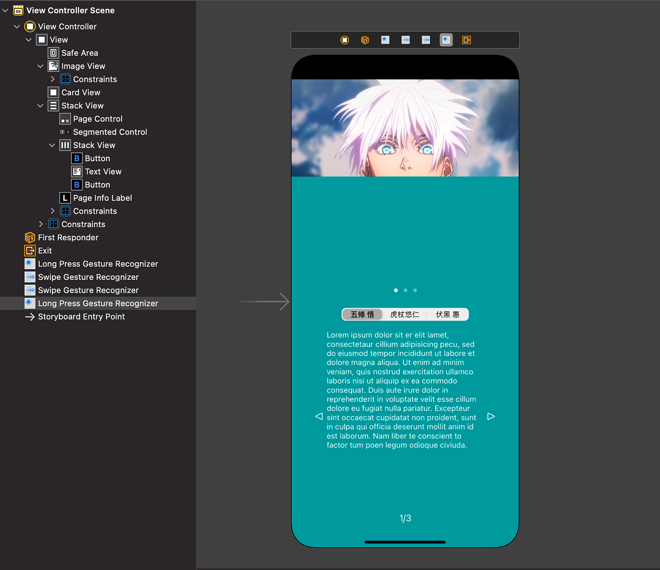This screenshot has height=570, width=660.
Task: Click the Exit icon in the scene dock
Action: pyautogui.click(x=29, y=251)
